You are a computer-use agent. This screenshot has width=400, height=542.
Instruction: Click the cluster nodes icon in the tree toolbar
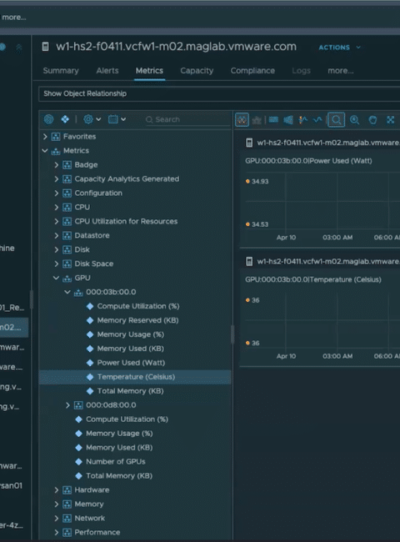(65, 119)
